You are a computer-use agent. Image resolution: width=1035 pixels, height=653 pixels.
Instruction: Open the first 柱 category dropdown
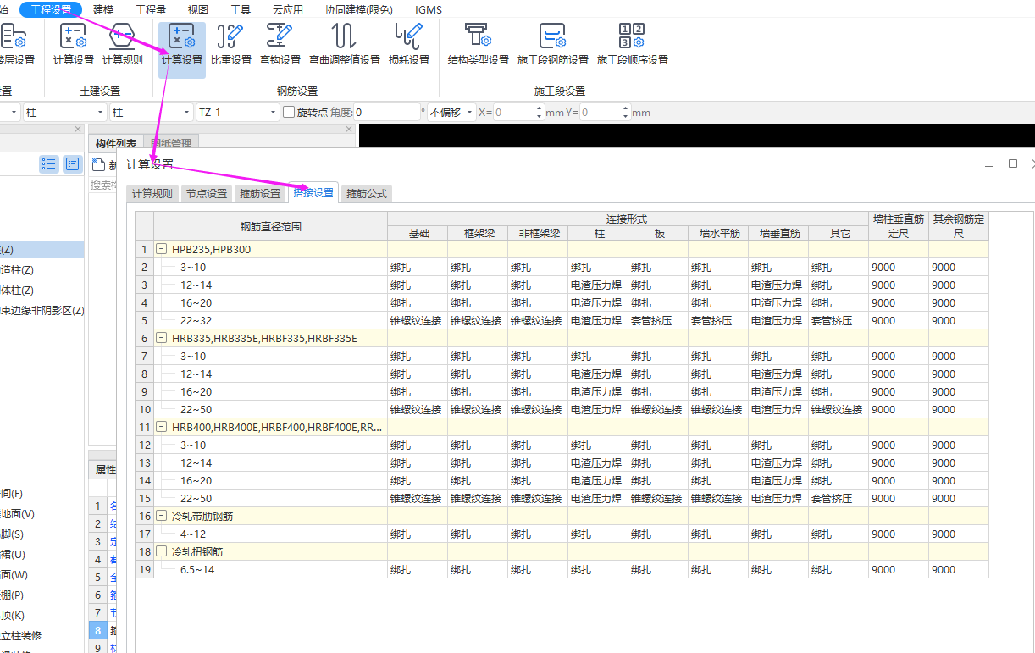click(101, 112)
